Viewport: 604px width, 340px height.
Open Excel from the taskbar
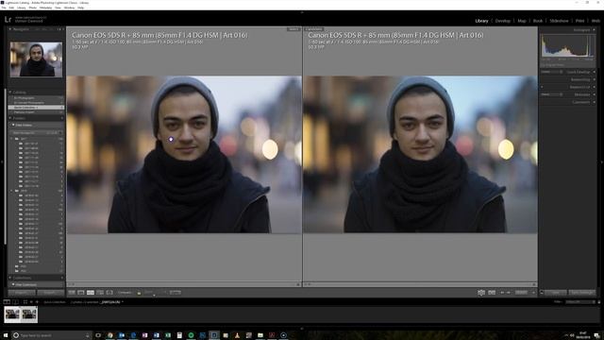(x=168, y=335)
